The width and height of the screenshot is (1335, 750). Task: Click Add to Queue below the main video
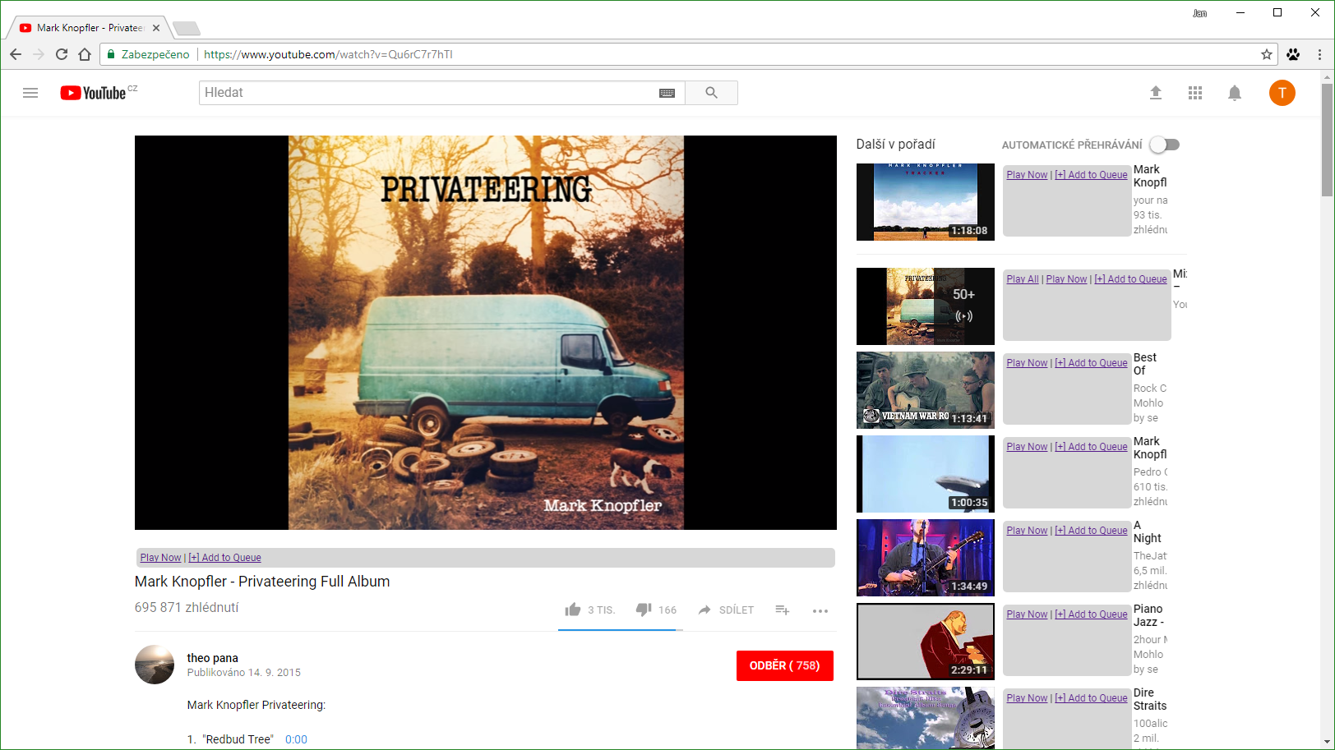click(224, 558)
